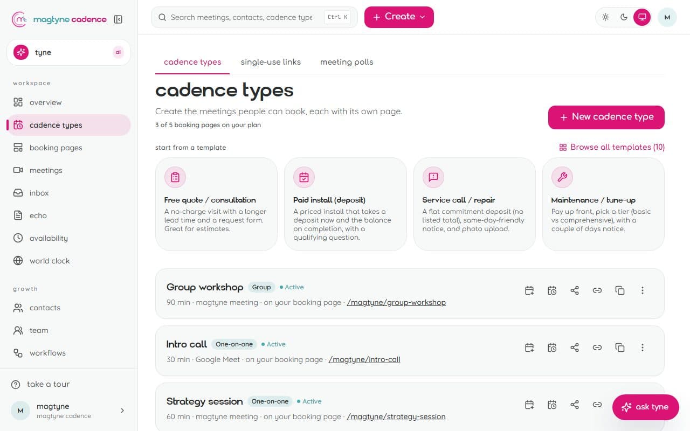Screen dimensions: 690x431
Task: Open echo in sidebar
Action: point(68,215)
